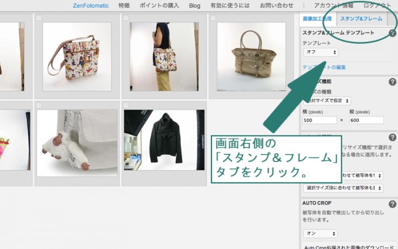398x249 pixels.
Task: Click the テンプレートの編集 link
Action: point(324,67)
